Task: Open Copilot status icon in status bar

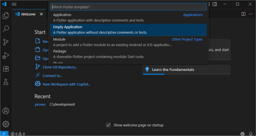Action: pyautogui.click(x=243, y=134)
